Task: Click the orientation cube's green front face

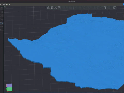Action: [x=10, y=89]
